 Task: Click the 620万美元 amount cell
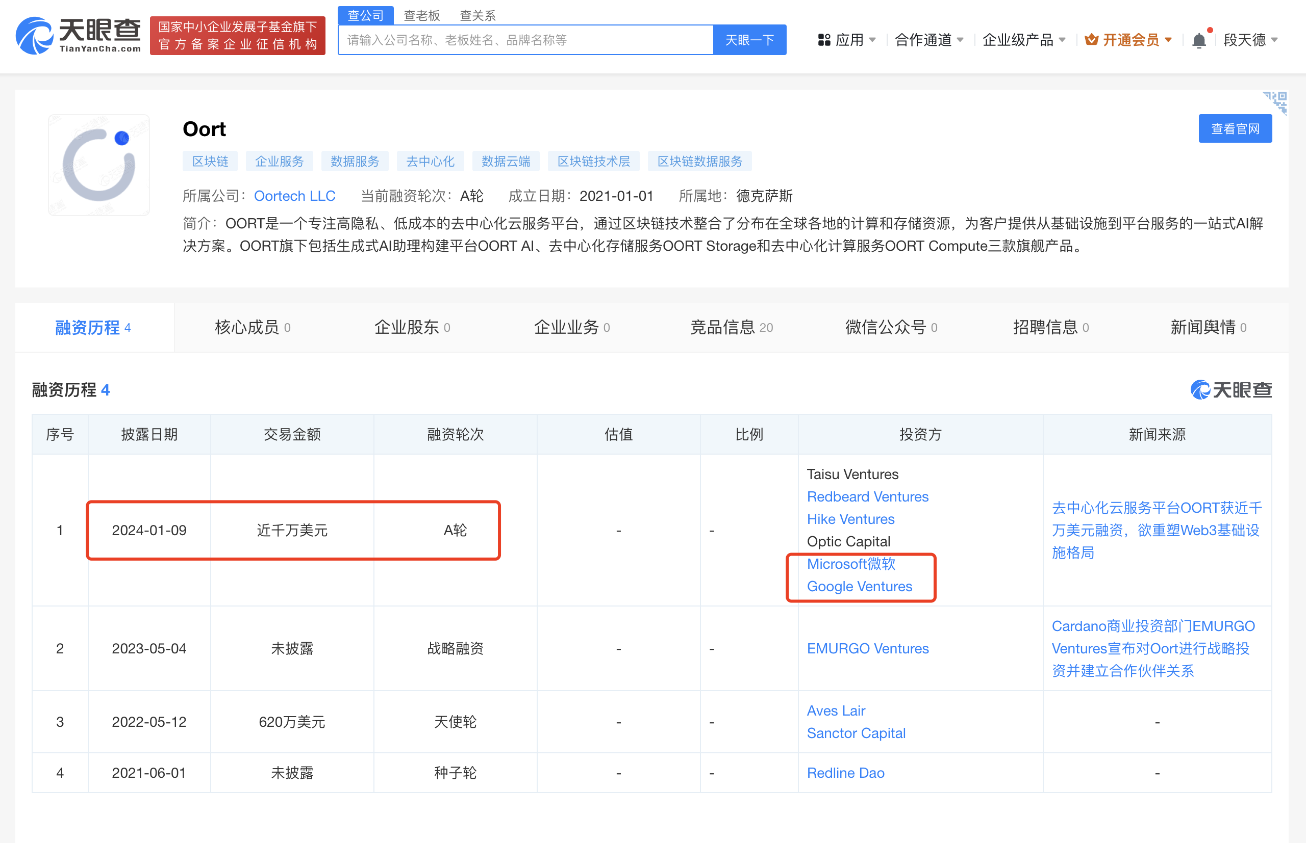tap(292, 722)
